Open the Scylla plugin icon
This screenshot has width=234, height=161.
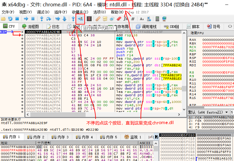[89, 19]
